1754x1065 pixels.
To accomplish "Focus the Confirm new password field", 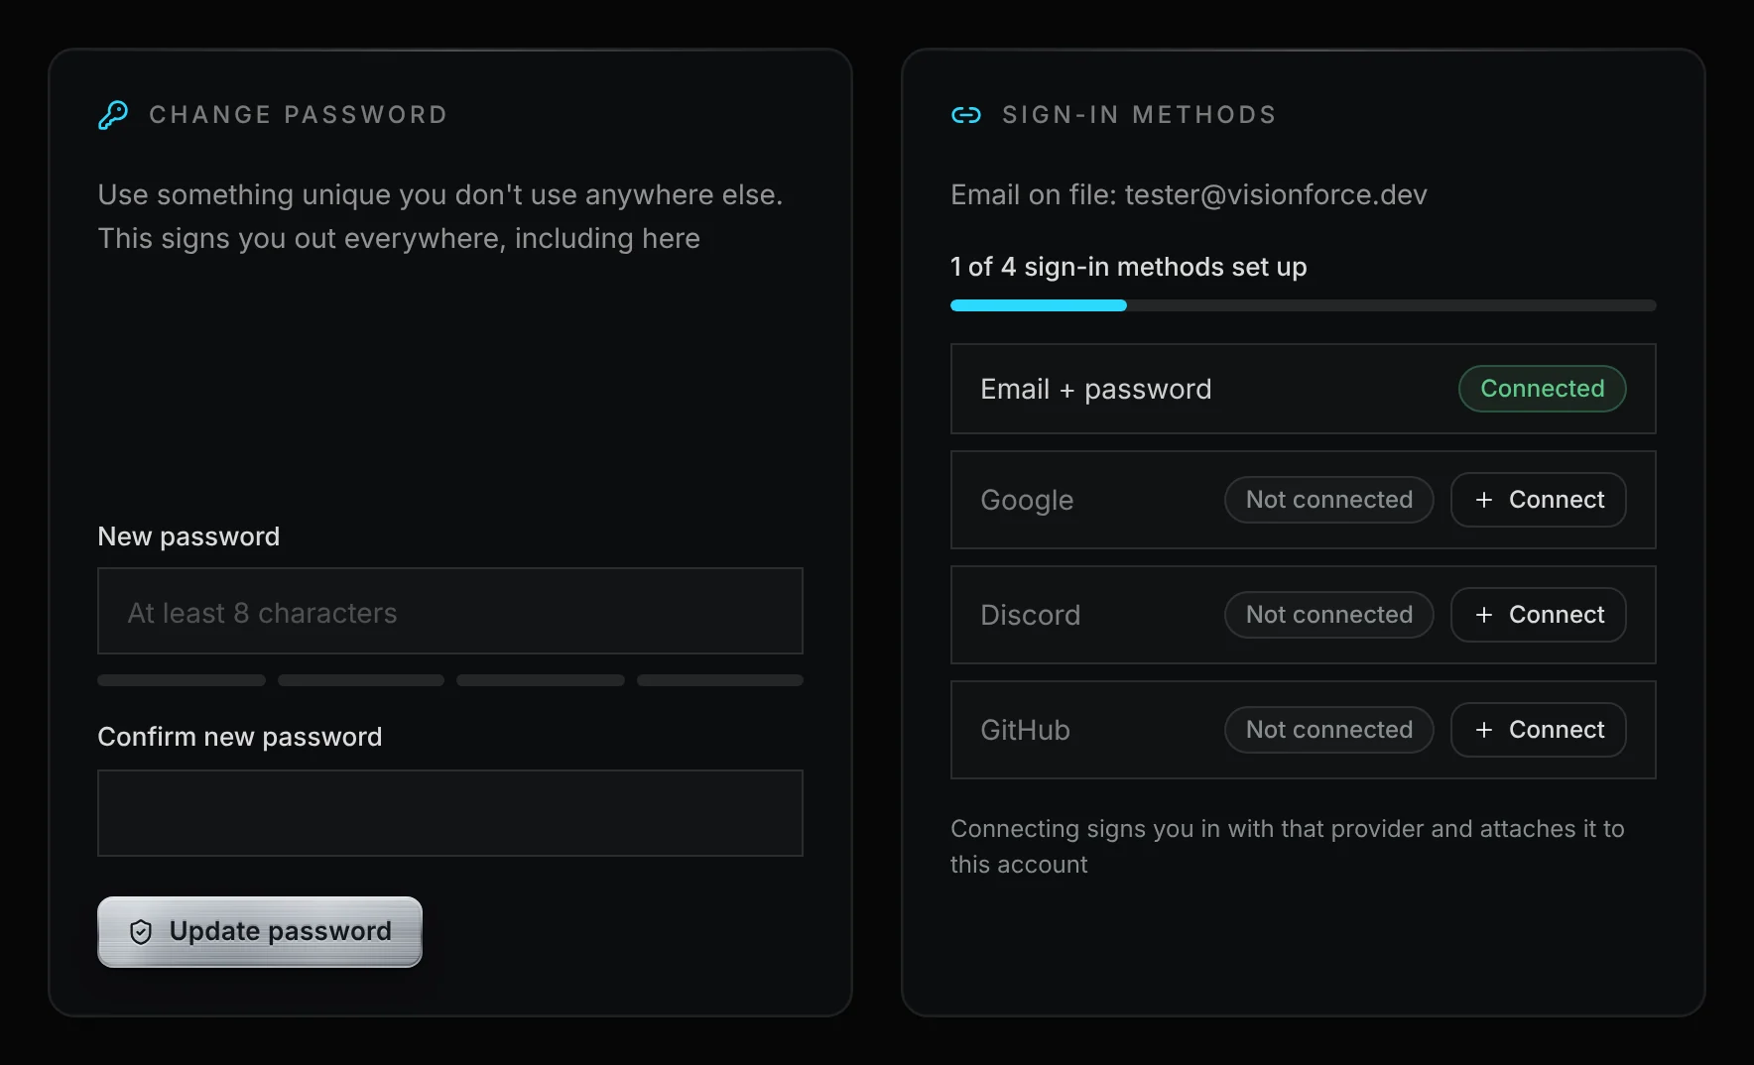I will tap(450, 813).
